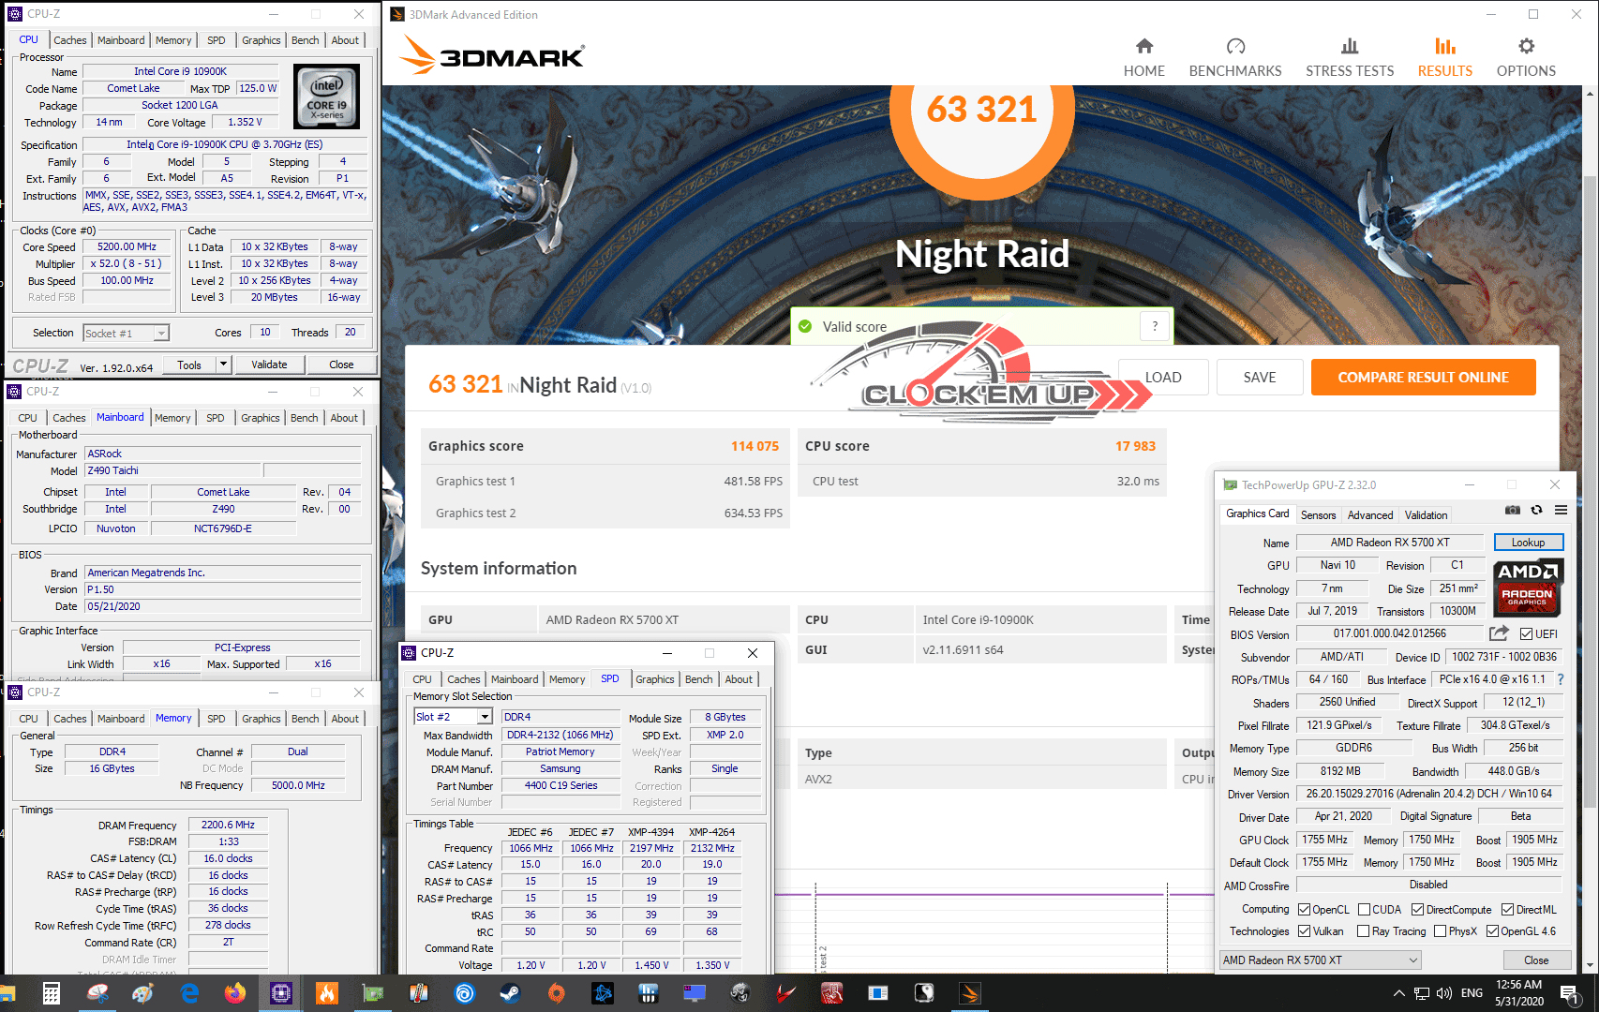The height and width of the screenshot is (1012, 1599).
Task: Click the GPU-Z refresh icon
Action: pos(1536,511)
